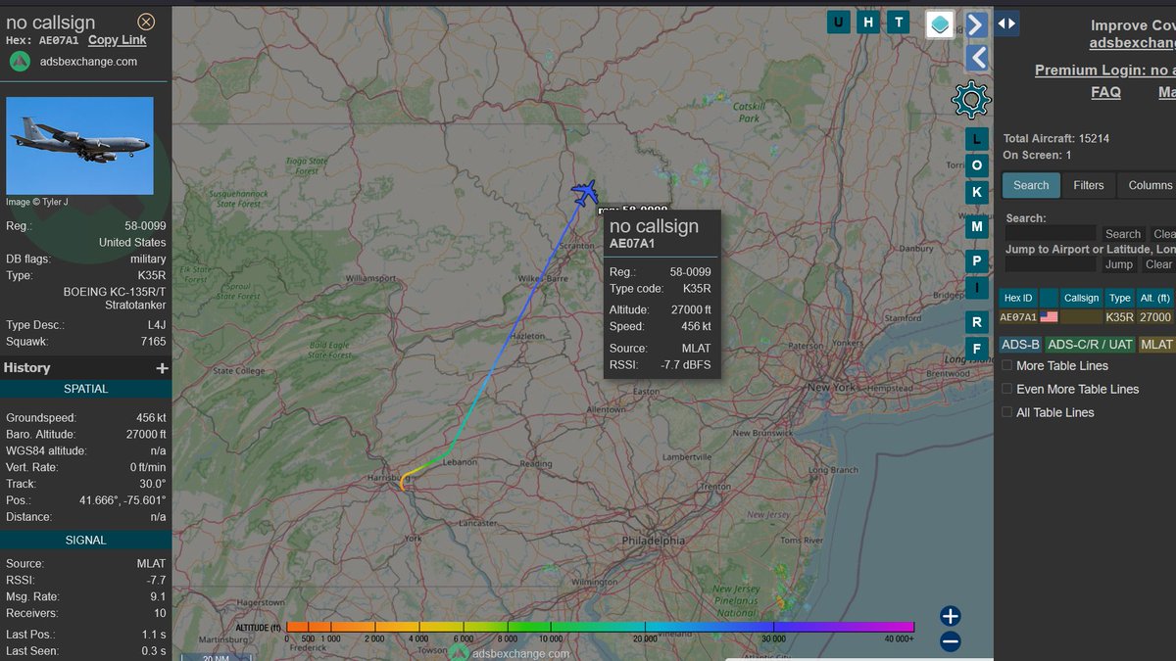The width and height of the screenshot is (1176, 661).
Task: Click the Jump to Airport input field
Action: pyautogui.click(x=1051, y=264)
